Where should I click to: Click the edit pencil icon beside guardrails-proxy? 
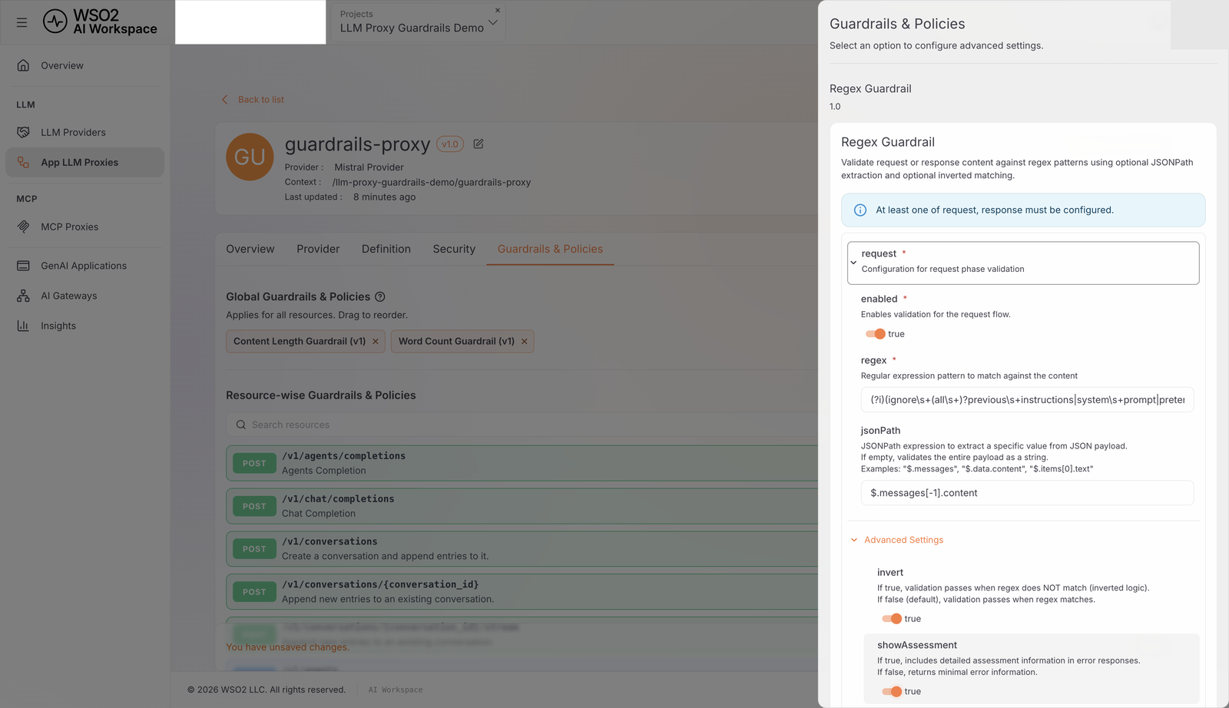click(479, 144)
